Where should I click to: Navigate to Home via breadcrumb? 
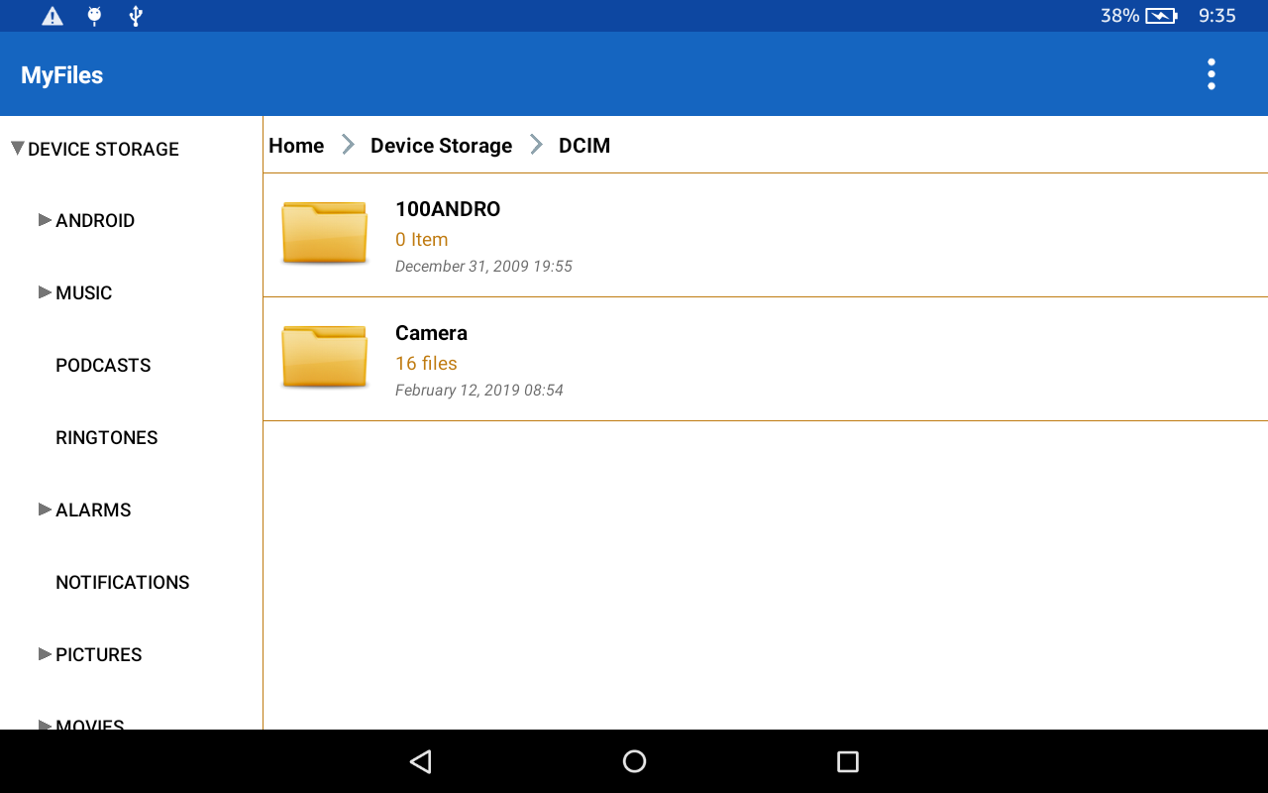tap(295, 145)
